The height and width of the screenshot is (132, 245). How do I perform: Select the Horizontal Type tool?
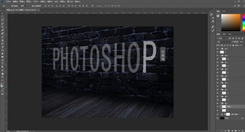[2, 64]
